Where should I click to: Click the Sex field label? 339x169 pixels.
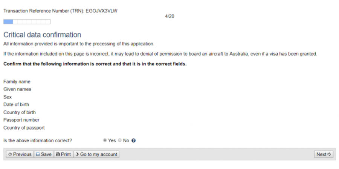8,97
